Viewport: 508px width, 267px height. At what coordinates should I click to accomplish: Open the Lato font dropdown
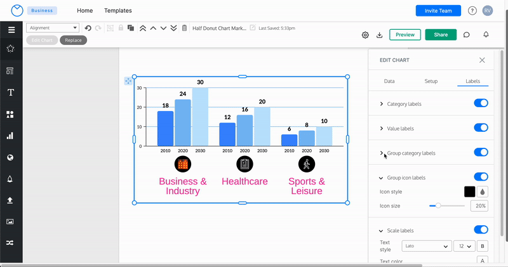tap(425, 246)
